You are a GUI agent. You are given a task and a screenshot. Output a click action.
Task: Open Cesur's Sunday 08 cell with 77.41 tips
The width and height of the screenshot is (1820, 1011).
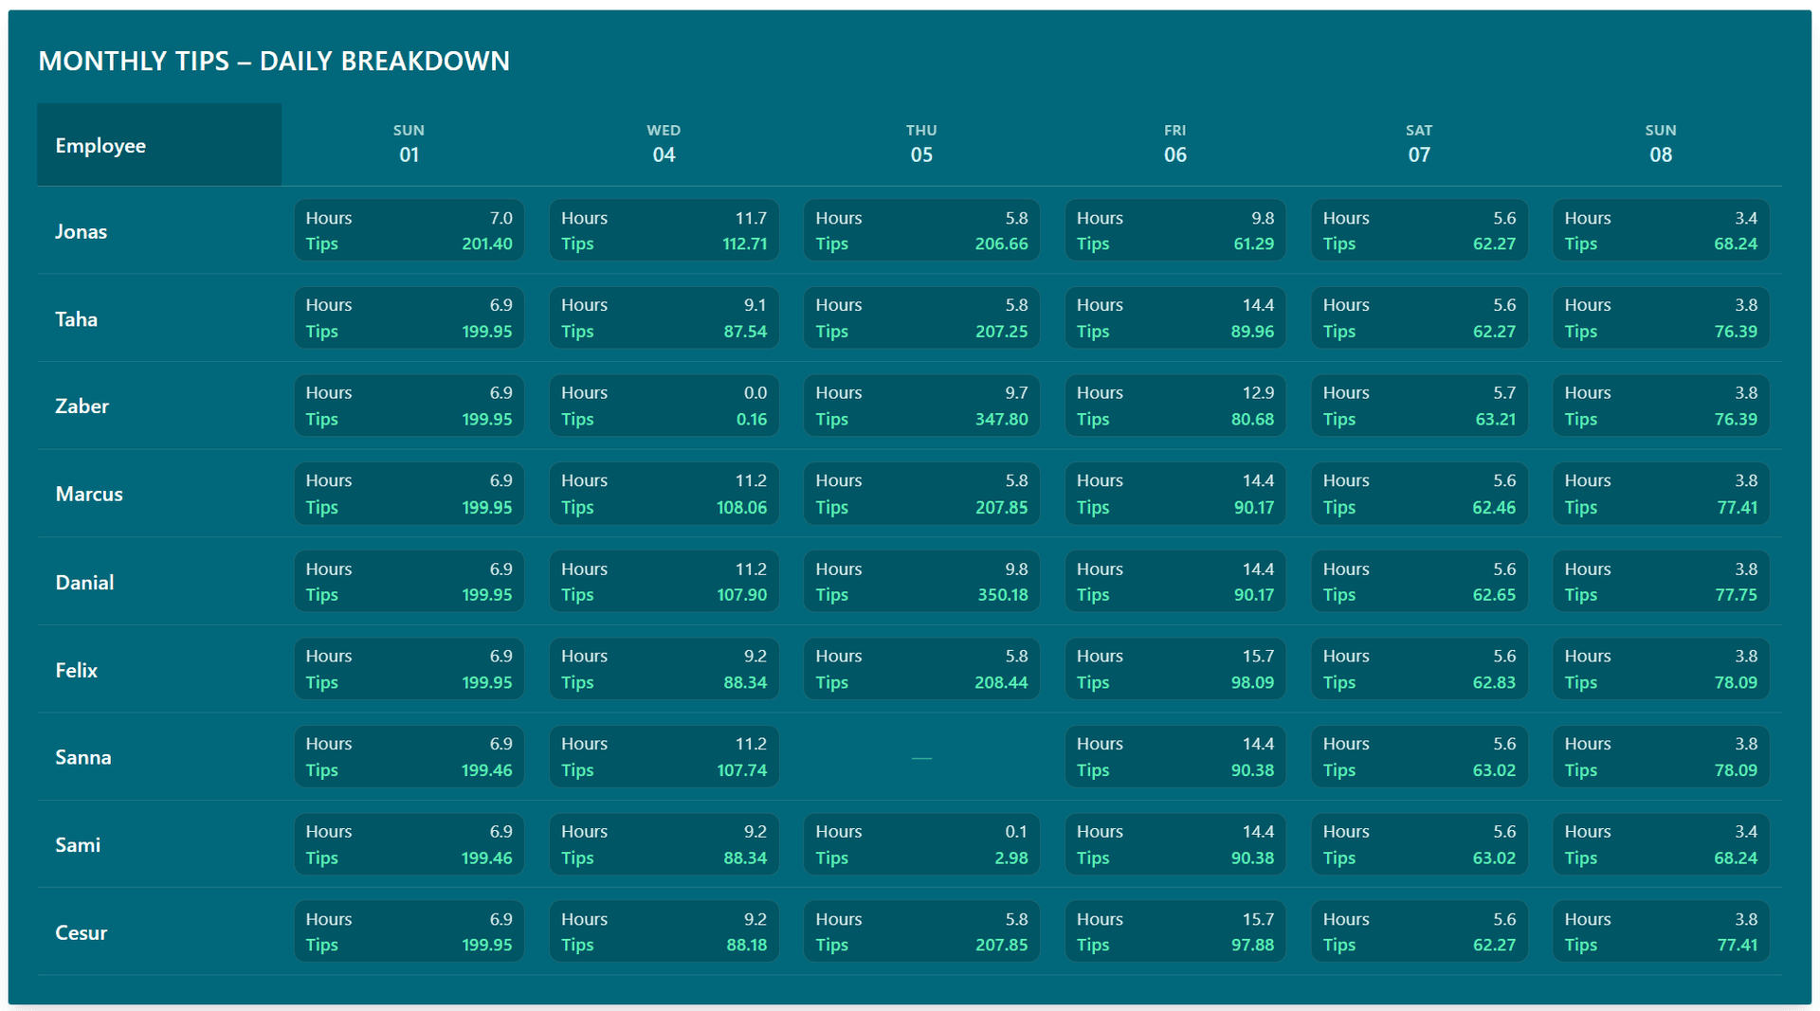[1660, 932]
